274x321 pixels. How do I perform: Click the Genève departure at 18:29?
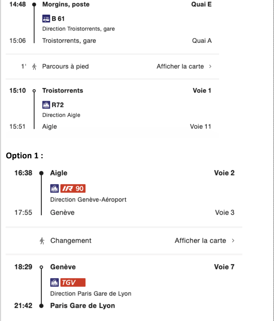(63, 267)
